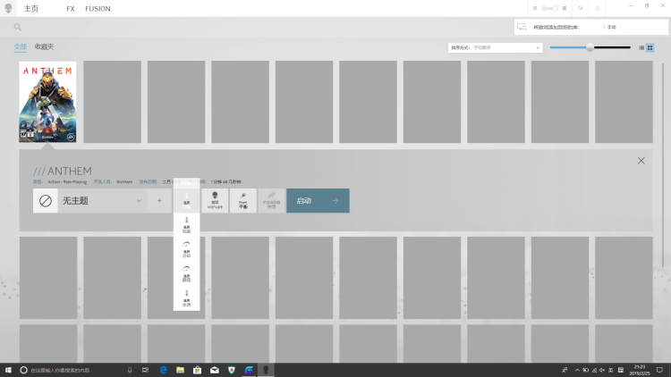Open the taskbar clock and date

(x=640, y=370)
